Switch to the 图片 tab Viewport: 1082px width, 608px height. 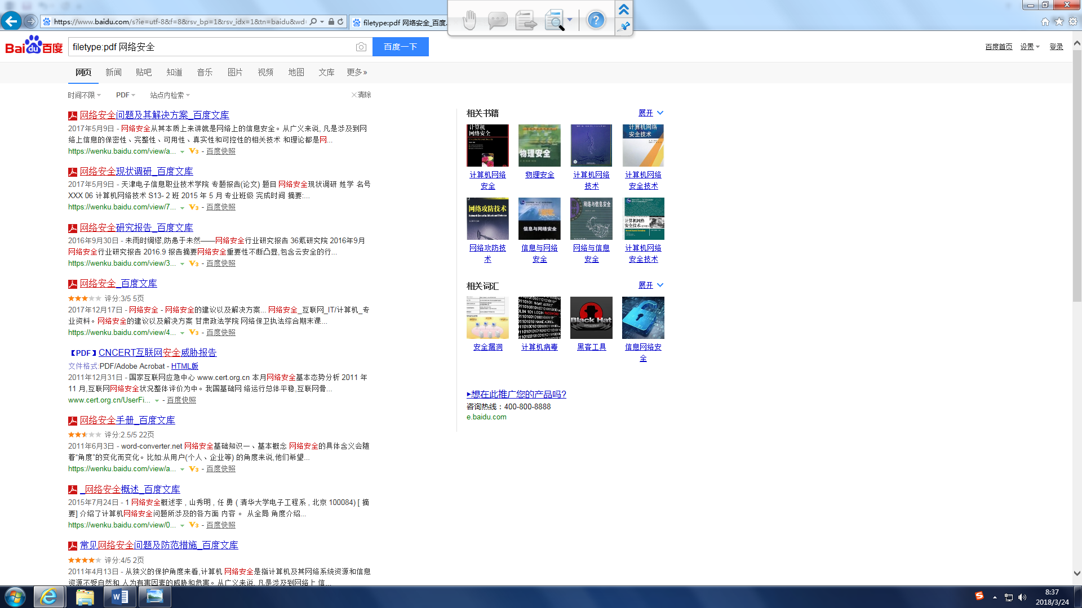pos(235,72)
